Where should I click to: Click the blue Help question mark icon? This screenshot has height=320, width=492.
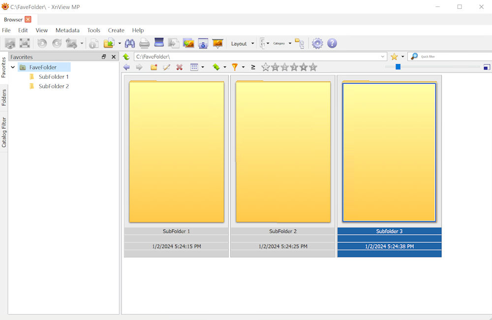(332, 43)
